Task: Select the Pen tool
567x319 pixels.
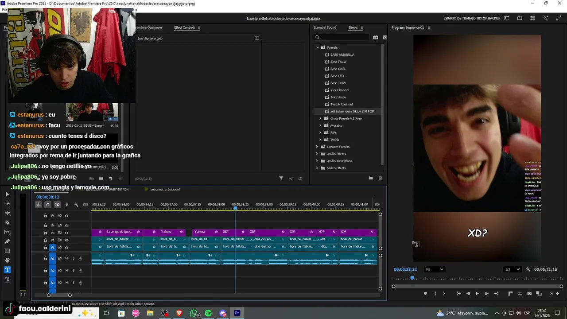Action: pos(7,241)
